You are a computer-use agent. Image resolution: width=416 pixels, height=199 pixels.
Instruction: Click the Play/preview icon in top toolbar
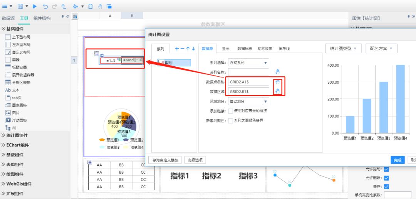tap(35, 6)
